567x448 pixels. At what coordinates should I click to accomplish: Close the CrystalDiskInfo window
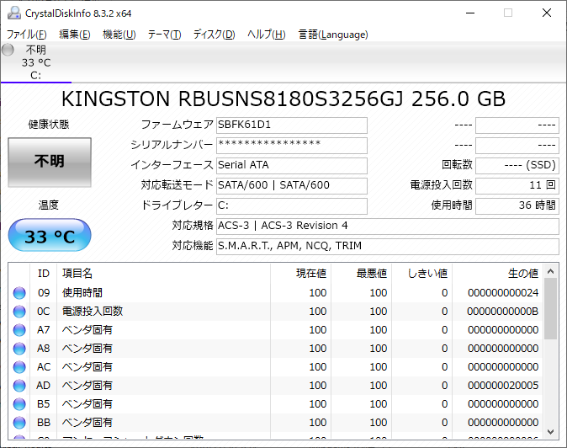547,13
